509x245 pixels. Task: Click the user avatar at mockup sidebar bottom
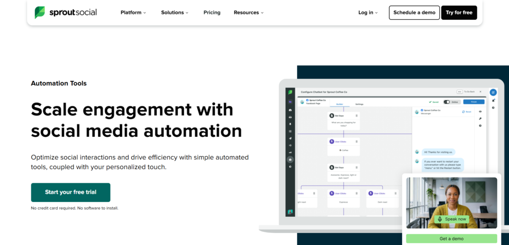point(290,212)
